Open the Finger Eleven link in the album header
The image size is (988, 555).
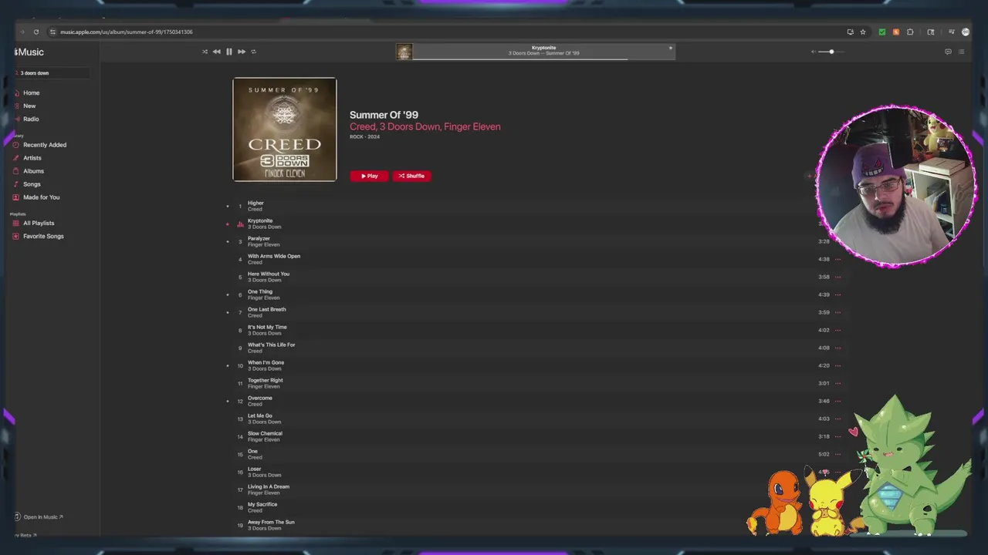[x=472, y=126]
